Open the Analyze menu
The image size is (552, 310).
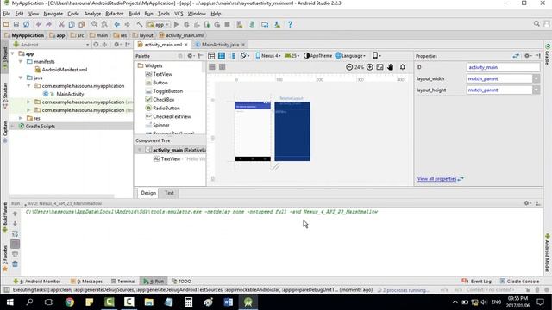tap(92, 14)
